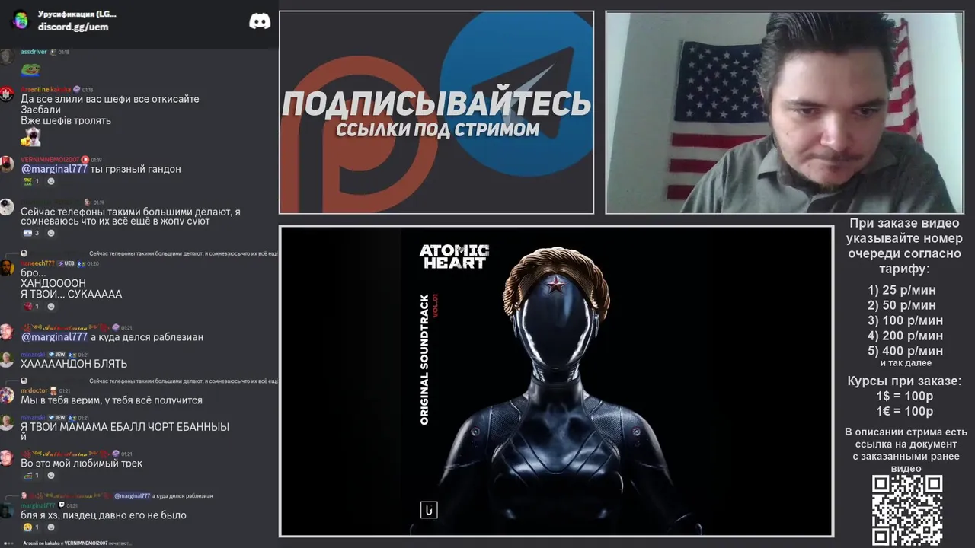This screenshot has height=548, width=975.
Task: Click the '1) 25 р/мин' tariff line
Action: tap(901, 290)
